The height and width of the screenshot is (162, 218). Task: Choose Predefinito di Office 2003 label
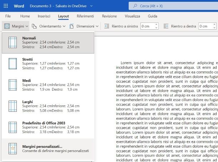tap(44, 123)
